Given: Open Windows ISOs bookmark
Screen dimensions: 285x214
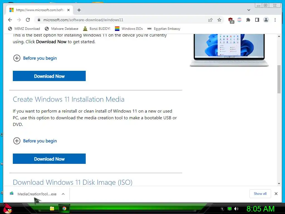Looking at the screenshot, I should click(129, 29).
